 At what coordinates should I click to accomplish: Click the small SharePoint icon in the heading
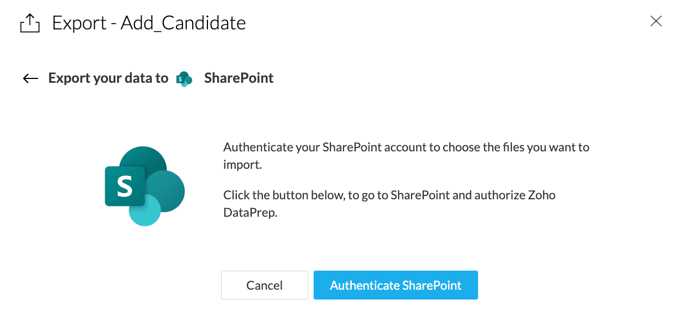(x=185, y=79)
